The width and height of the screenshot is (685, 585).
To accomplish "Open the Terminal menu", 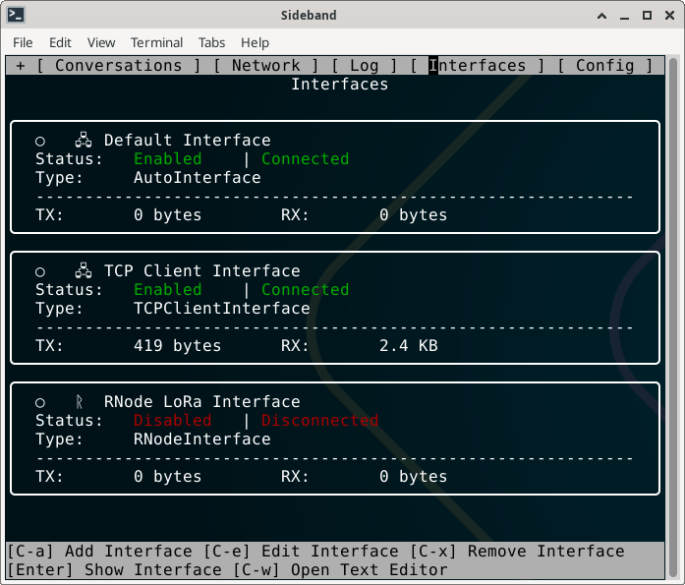I will pos(156,42).
